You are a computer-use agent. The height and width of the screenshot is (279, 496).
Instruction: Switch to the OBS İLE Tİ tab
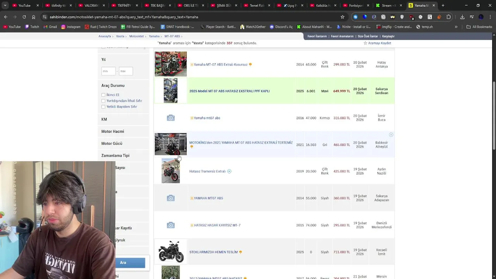(x=190, y=5)
